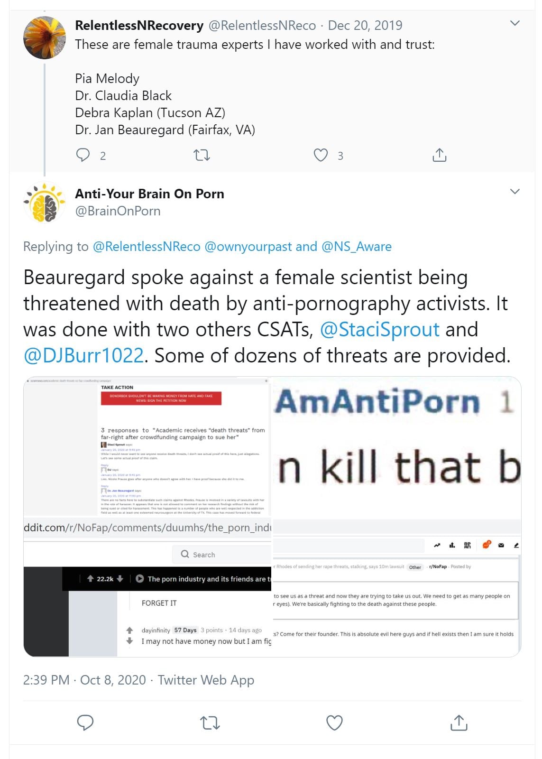The width and height of the screenshot is (542, 759).
Task: Reply to the main tweet at bottom
Action: (85, 722)
